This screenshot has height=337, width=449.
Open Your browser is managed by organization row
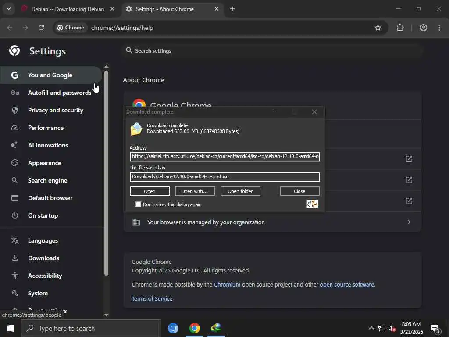click(x=272, y=222)
